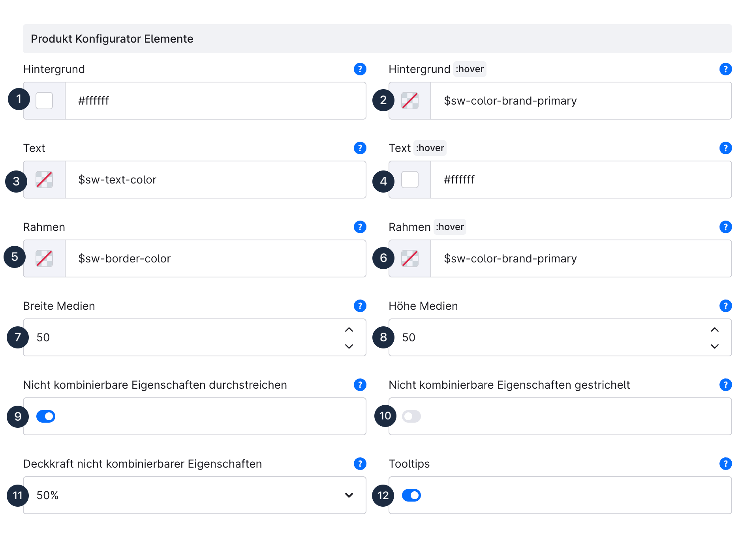The width and height of the screenshot is (755, 543).
Task: Decrease Höhe Medien value with down arrow
Action: coord(715,346)
